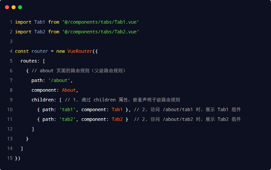Screen dimensions: 271x170
Task: Click line number 9 in gutter
Action: (x=11, y=100)
